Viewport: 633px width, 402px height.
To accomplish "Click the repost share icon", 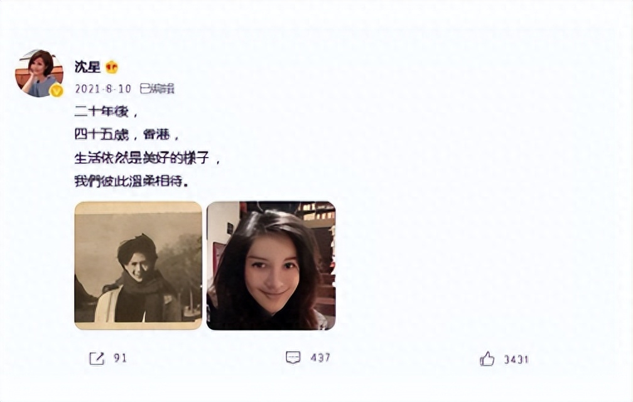I will [97, 358].
